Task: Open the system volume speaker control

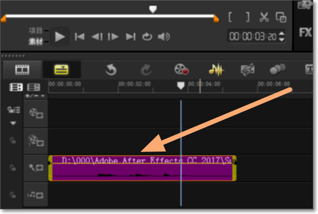Action: (164, 36)
